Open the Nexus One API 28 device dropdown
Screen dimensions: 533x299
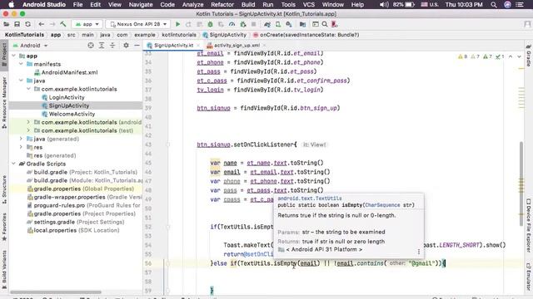pos(138,24)
